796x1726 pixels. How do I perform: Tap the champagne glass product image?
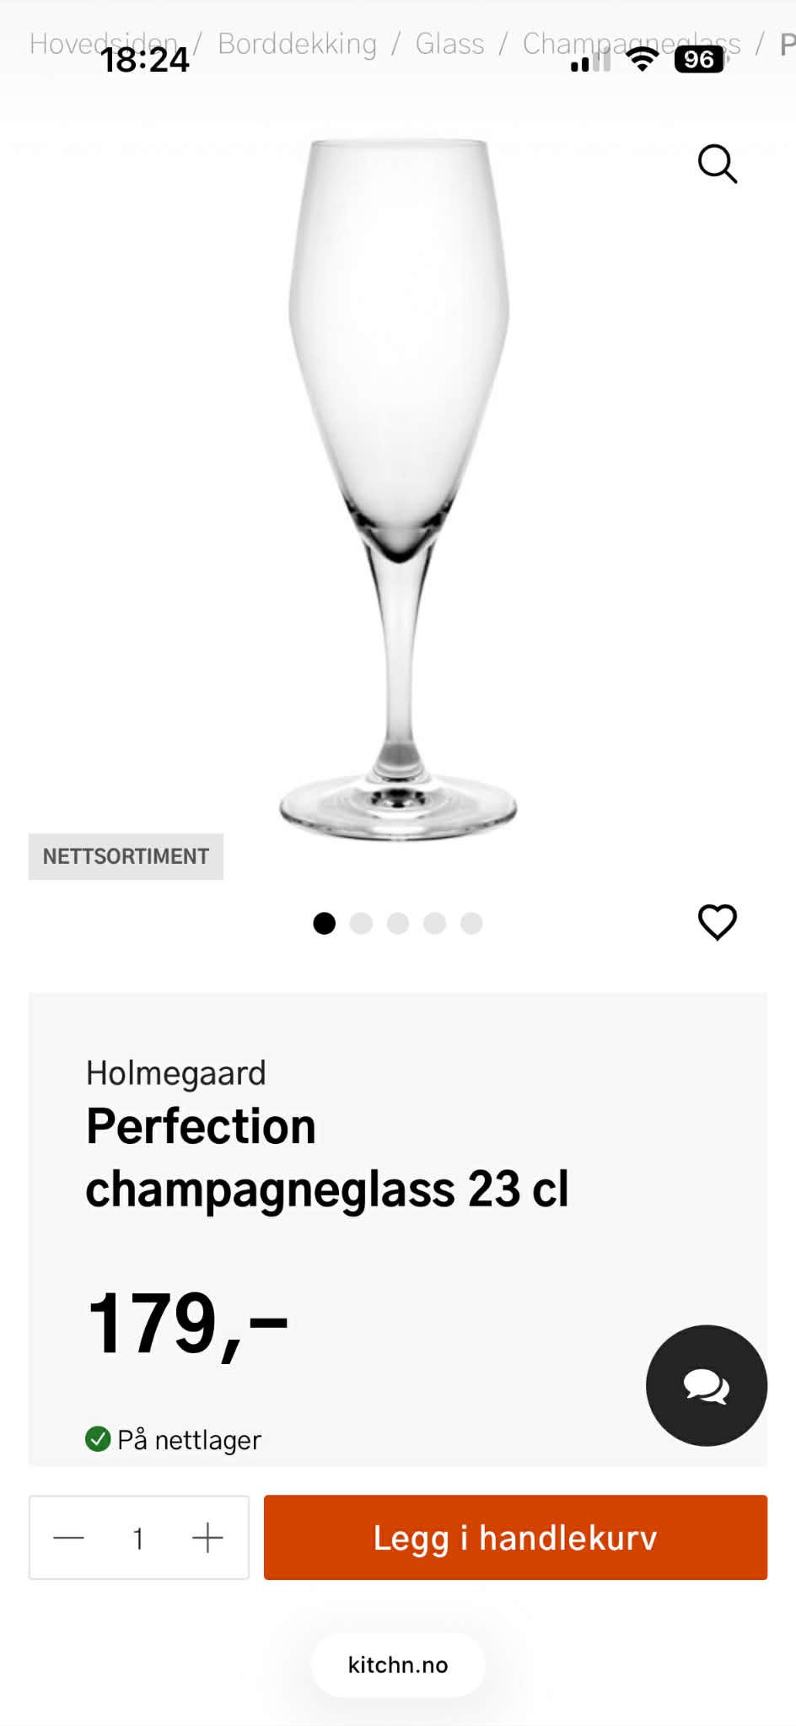398,489
